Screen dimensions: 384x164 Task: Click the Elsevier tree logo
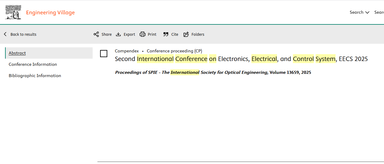13,13
